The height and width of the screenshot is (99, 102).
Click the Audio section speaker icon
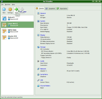tap(38, 61)
